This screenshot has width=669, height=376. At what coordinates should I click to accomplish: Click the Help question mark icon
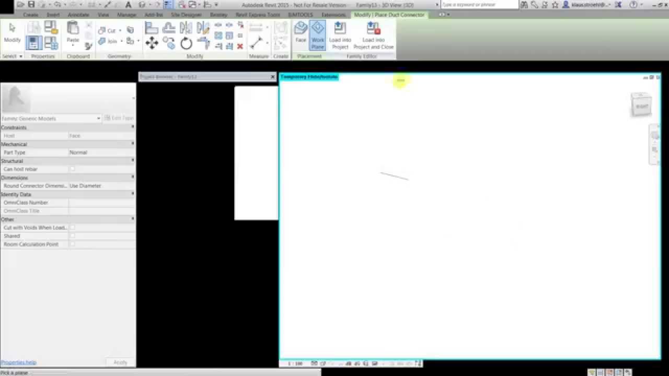(635, 5)
